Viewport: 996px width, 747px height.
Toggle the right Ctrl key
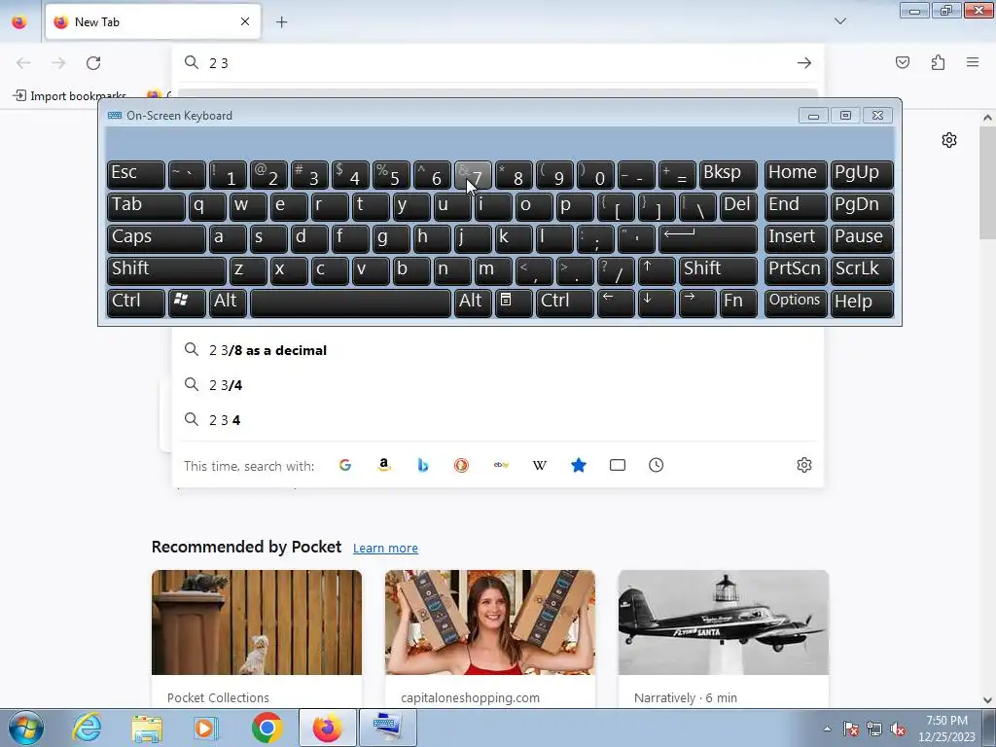click(x=565, y=302)
